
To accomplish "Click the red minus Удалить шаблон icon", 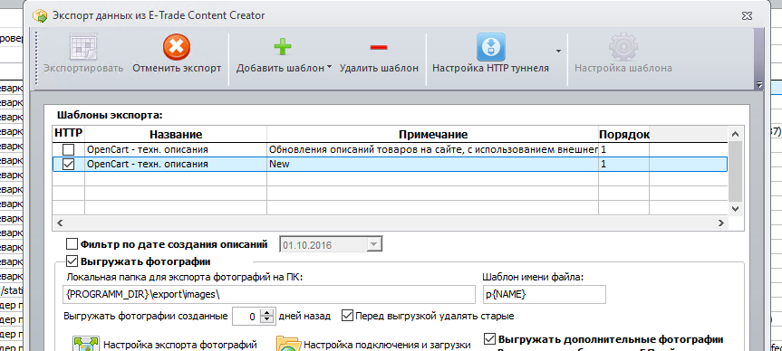I will tap(379, 47).
